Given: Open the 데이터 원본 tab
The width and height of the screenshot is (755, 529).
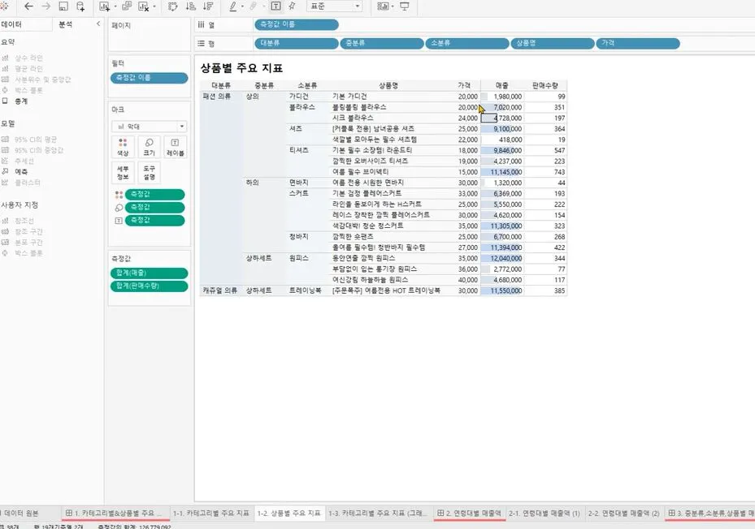Looking at the screenshot, I should (x=20, y=513).
